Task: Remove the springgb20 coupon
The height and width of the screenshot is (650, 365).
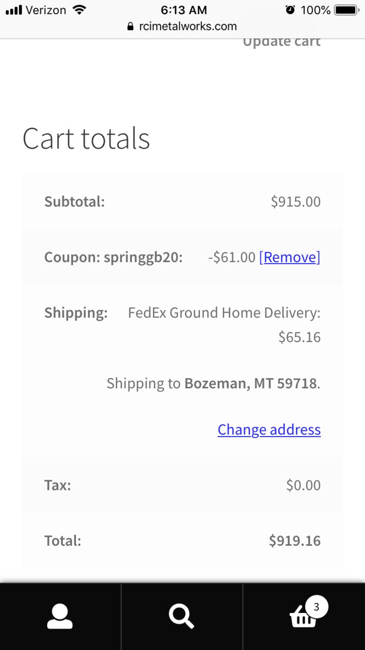Action: click(x=290, y=257)
